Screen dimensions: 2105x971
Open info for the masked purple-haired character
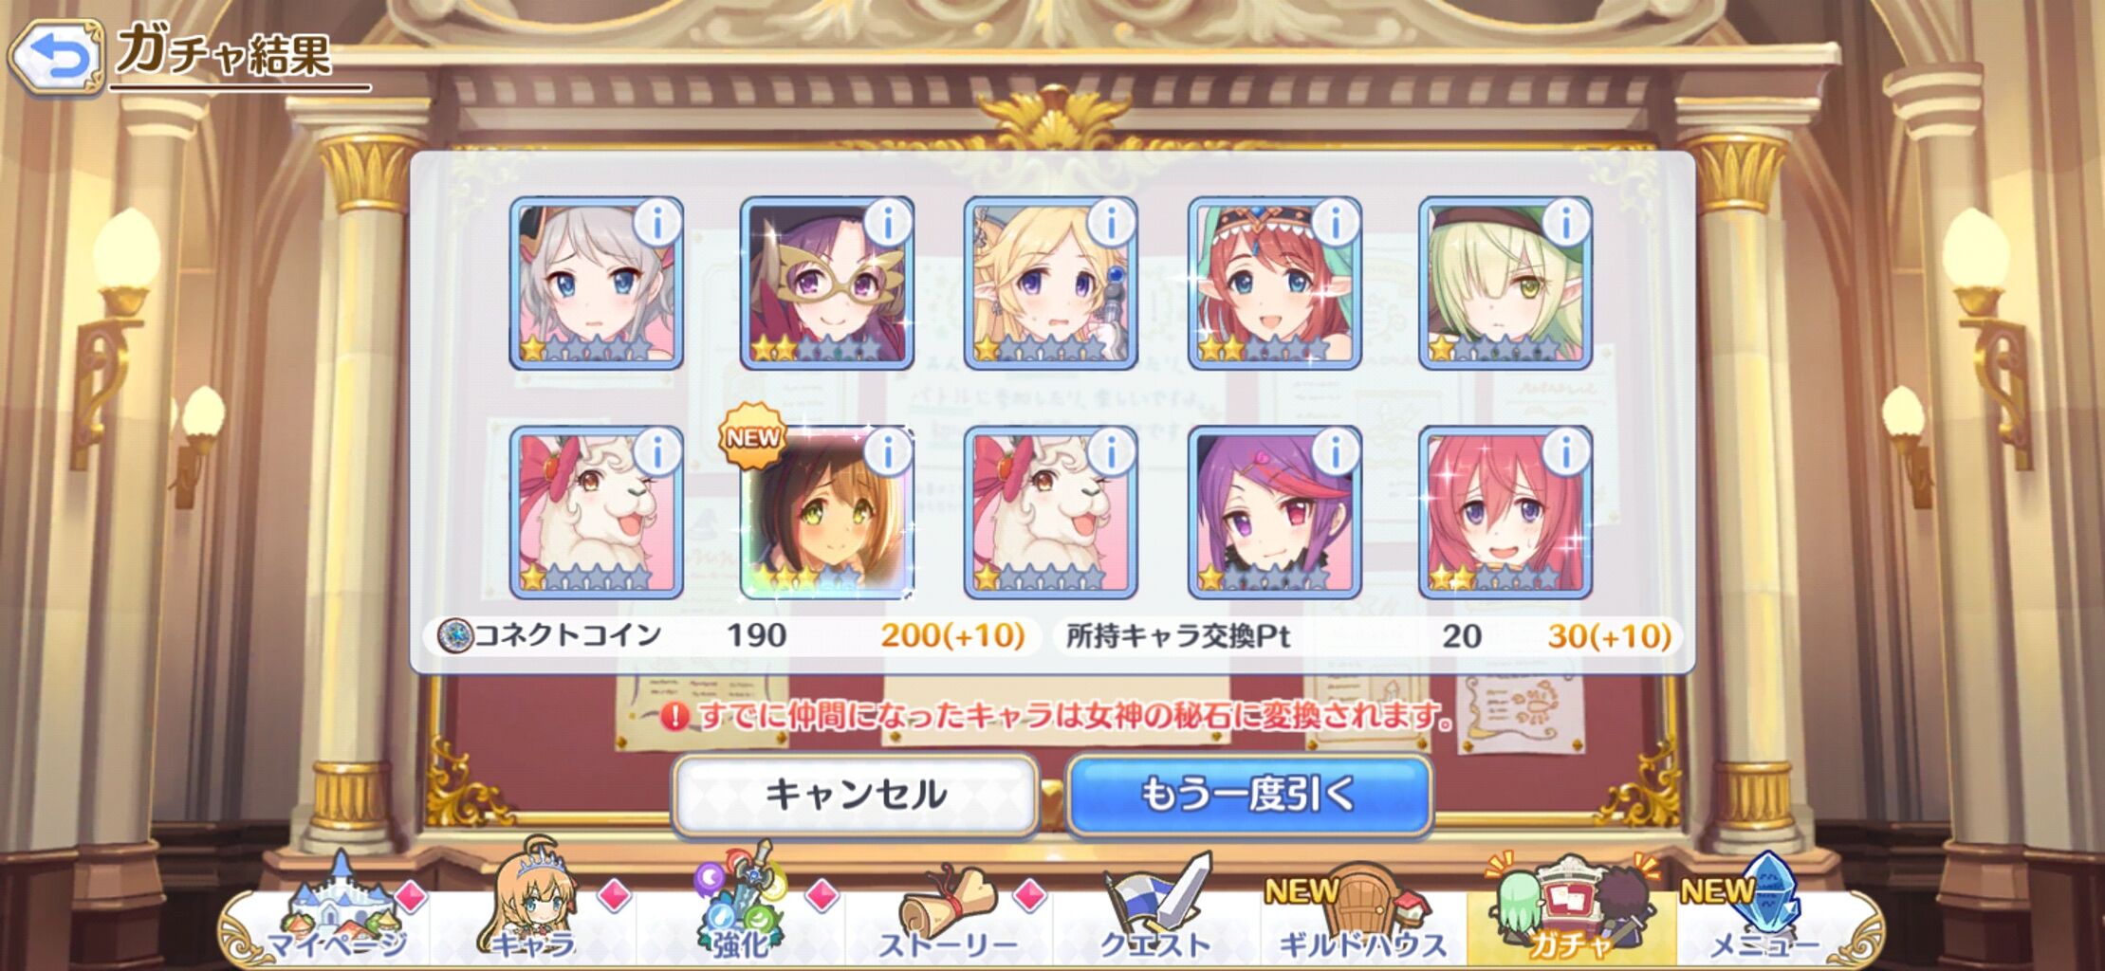(889, 222)
